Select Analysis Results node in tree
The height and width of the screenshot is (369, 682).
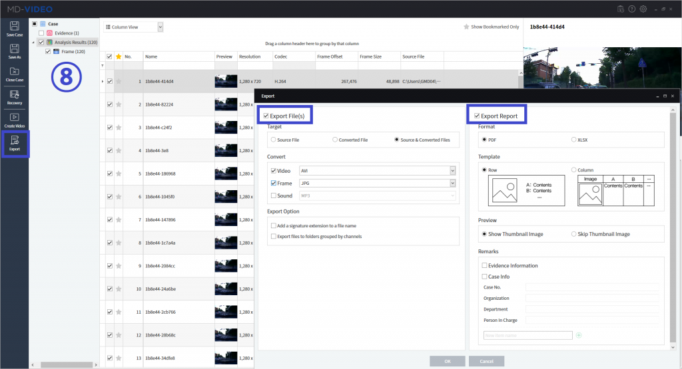click(77, 42)
